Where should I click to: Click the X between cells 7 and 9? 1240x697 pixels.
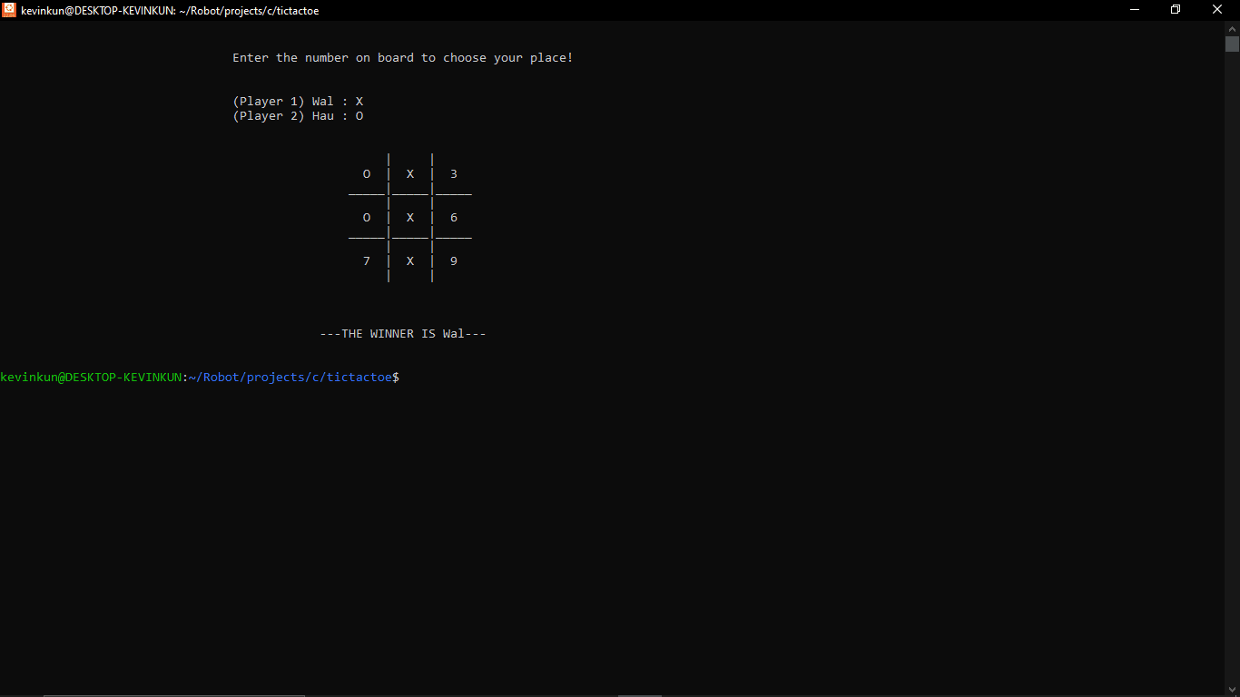(x=410, y=261)
